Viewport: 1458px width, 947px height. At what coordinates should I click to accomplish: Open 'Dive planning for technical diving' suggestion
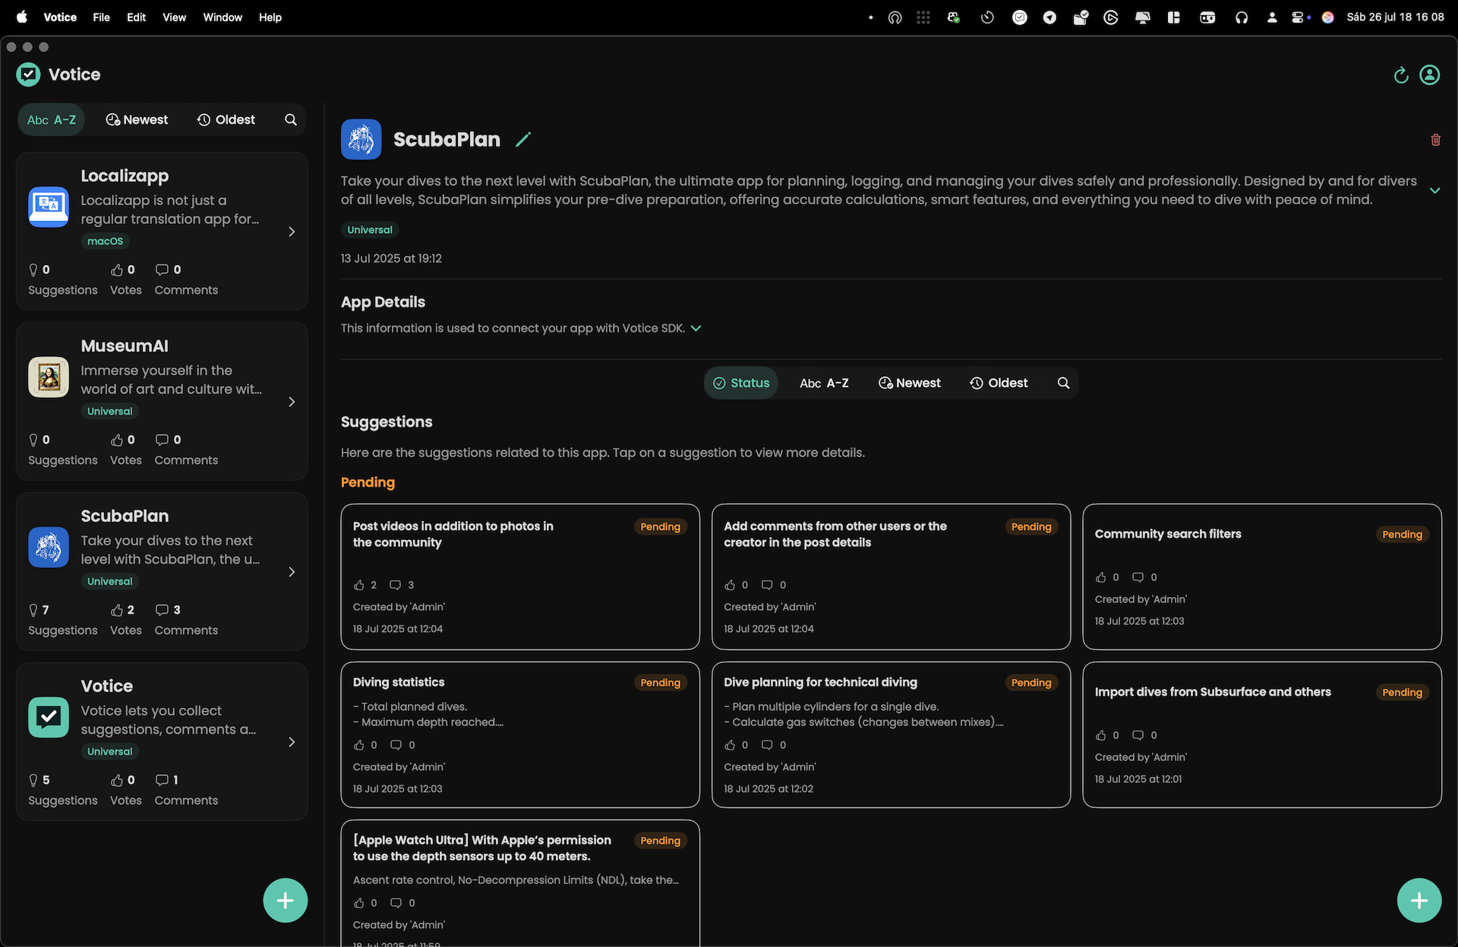pos(891,734)
